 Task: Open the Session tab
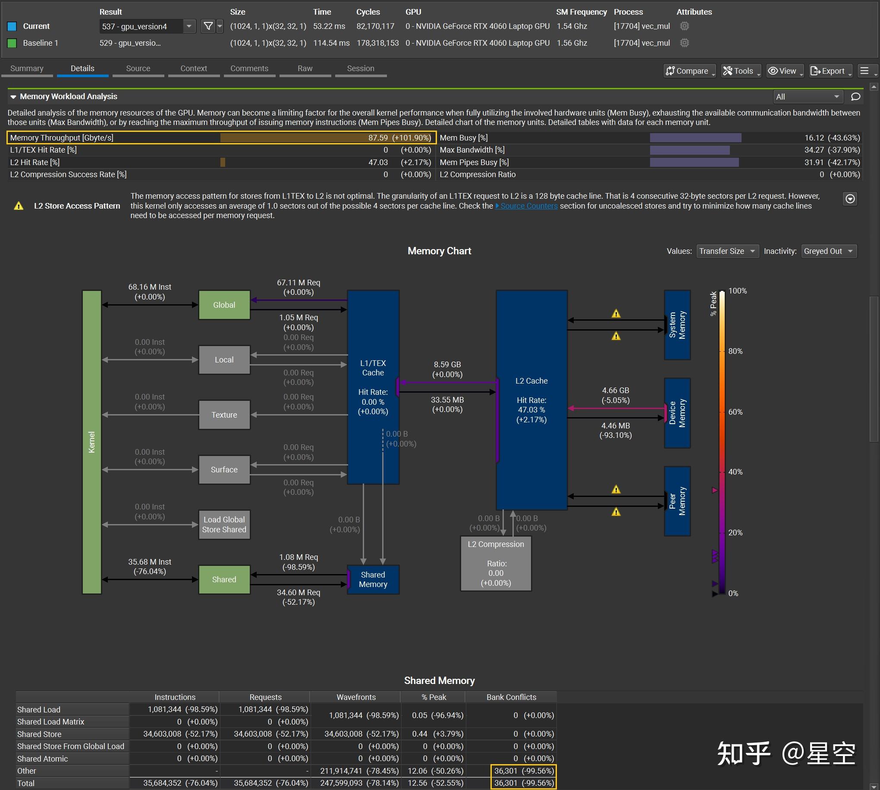click(x=361, y=68)
